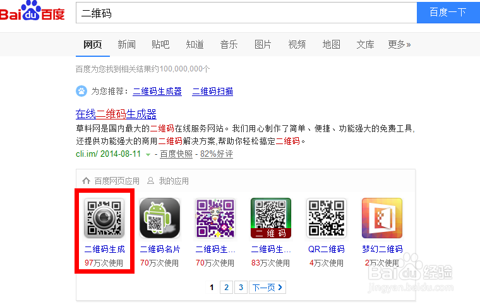
Task: Click the 百度网页应用 label
Action: tap(117, 181)
